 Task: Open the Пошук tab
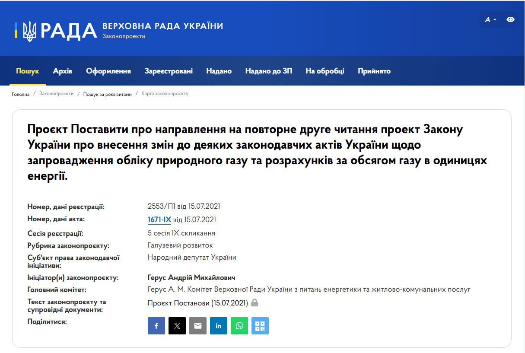tap(28, 71)
